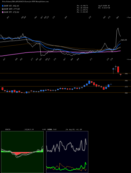Click the price line's highest peak near 204
Screen dimensions: 131x173
[118, 28]
